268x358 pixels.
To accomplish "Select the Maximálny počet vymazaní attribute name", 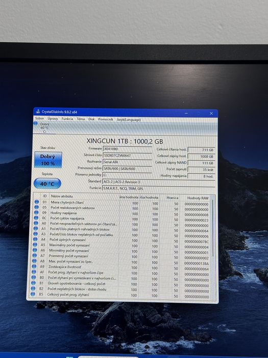I will [69, 245].
